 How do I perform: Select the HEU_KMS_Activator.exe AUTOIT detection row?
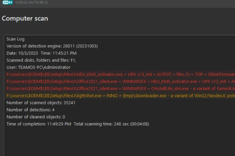(120, 74)
